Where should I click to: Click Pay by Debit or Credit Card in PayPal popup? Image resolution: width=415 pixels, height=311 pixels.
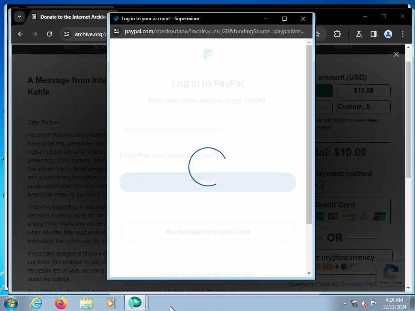[x=207, y=232]
